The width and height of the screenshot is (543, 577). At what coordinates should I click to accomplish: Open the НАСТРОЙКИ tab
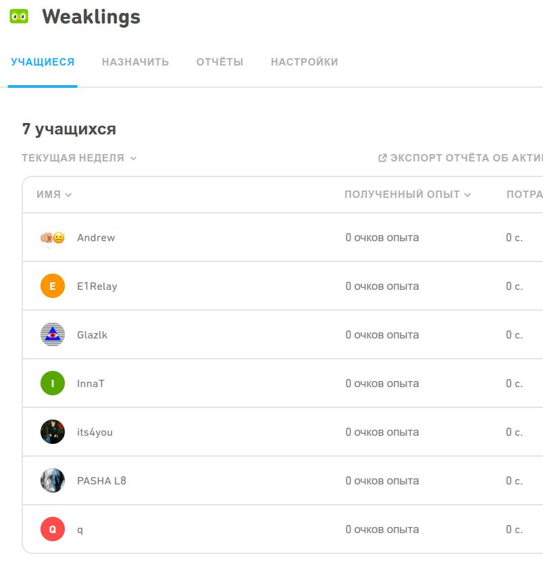point(304,62)
